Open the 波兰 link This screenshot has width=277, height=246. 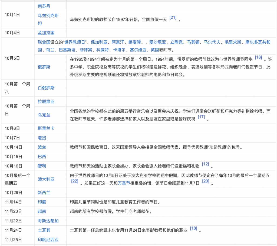pyautogui.click(x=42, y=147)
